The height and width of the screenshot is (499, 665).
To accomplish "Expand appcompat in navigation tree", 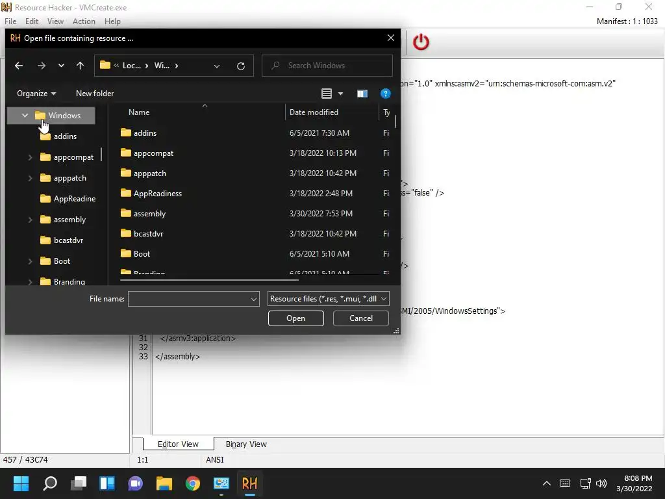I will (x=30, y=157).
